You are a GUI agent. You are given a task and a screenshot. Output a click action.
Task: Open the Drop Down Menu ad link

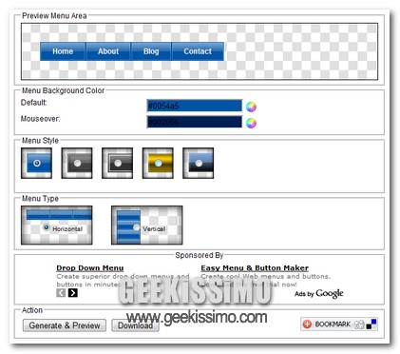pyautogui.click(x=90, y=268)
